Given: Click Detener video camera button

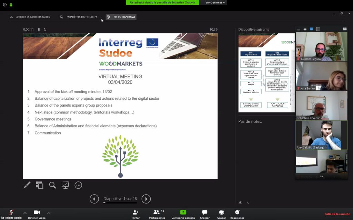Looking at the screenshot, I should click(37, 214).
